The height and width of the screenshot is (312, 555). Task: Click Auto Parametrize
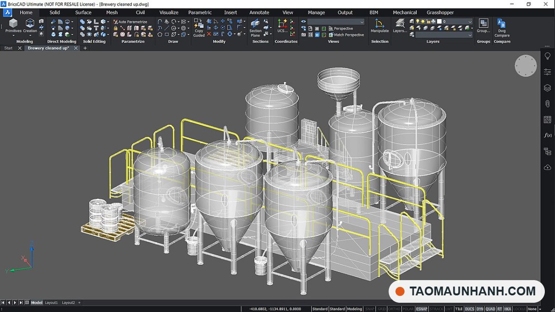pyautogui.click(x=130, y=22)
